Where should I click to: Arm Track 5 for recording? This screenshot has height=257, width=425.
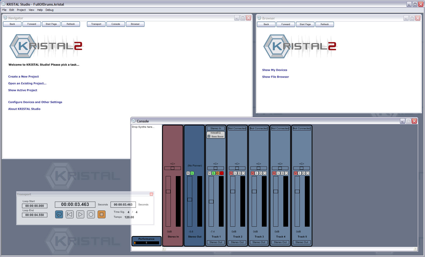coord(308,173)
